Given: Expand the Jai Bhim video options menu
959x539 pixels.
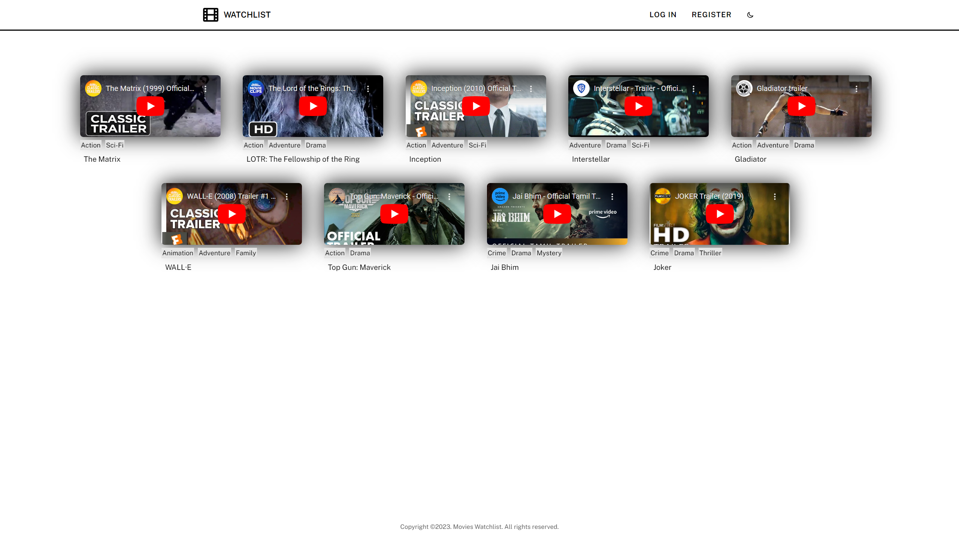Looking at the screenshot, I should point(612,197).
